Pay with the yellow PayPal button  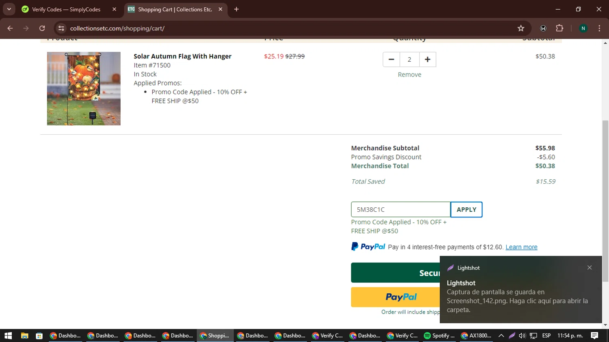pos(395,297)
